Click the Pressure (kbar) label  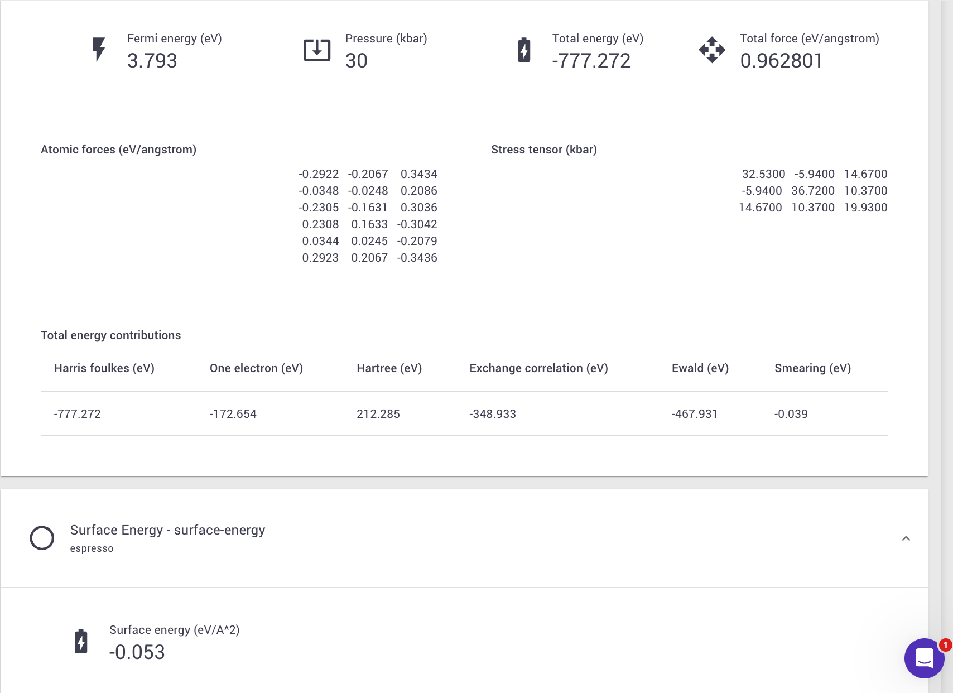tap(386, 38)
